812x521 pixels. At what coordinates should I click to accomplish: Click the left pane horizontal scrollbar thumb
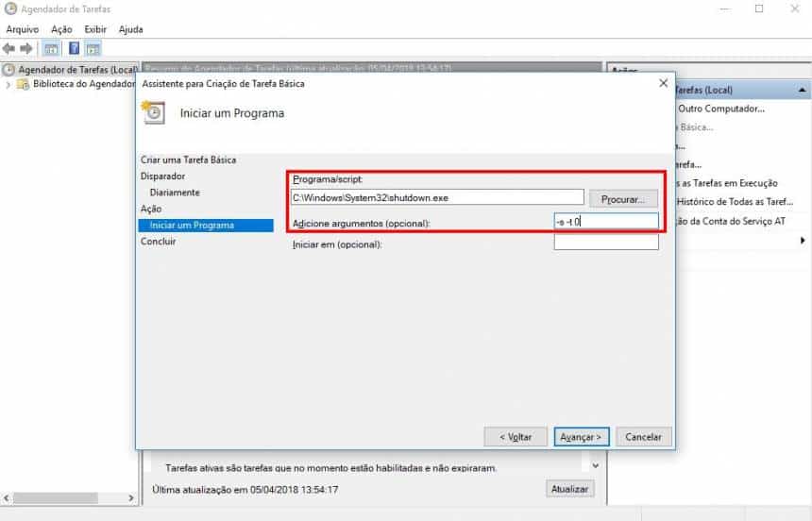point(56,497)
